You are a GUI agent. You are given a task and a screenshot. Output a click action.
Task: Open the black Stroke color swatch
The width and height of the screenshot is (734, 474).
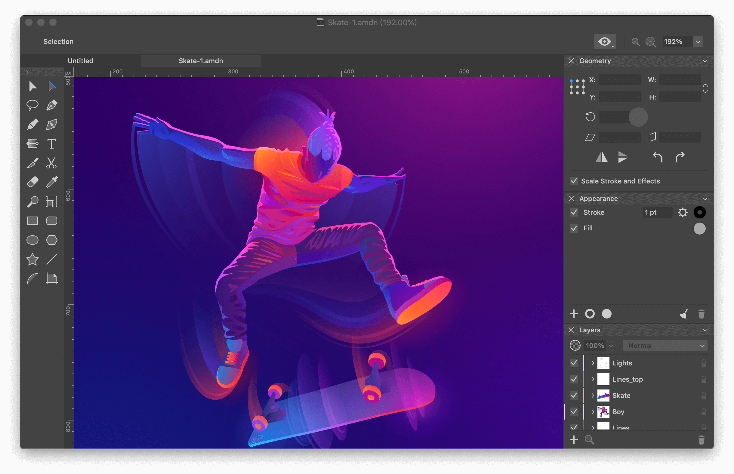pos(699,212)
